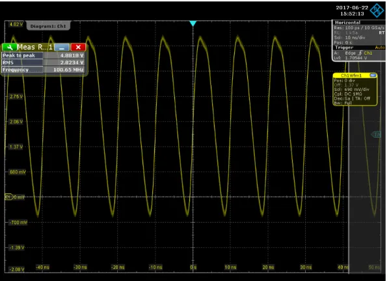This screenshot has width=389, height=281.
Task: Click the 4.8818 V peak value
Action: [x=72, y=55]
